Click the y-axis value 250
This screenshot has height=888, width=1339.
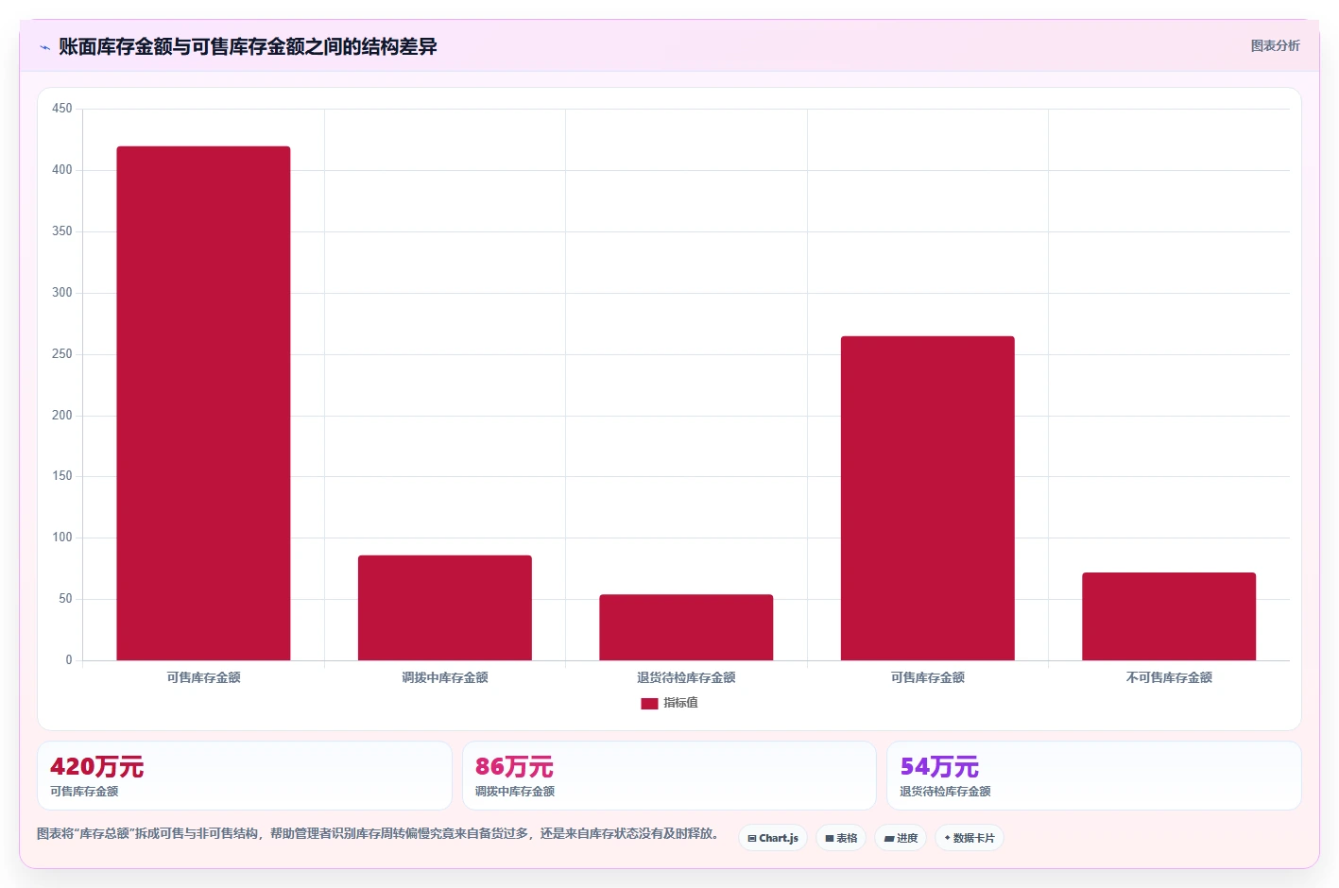point(62,354)
